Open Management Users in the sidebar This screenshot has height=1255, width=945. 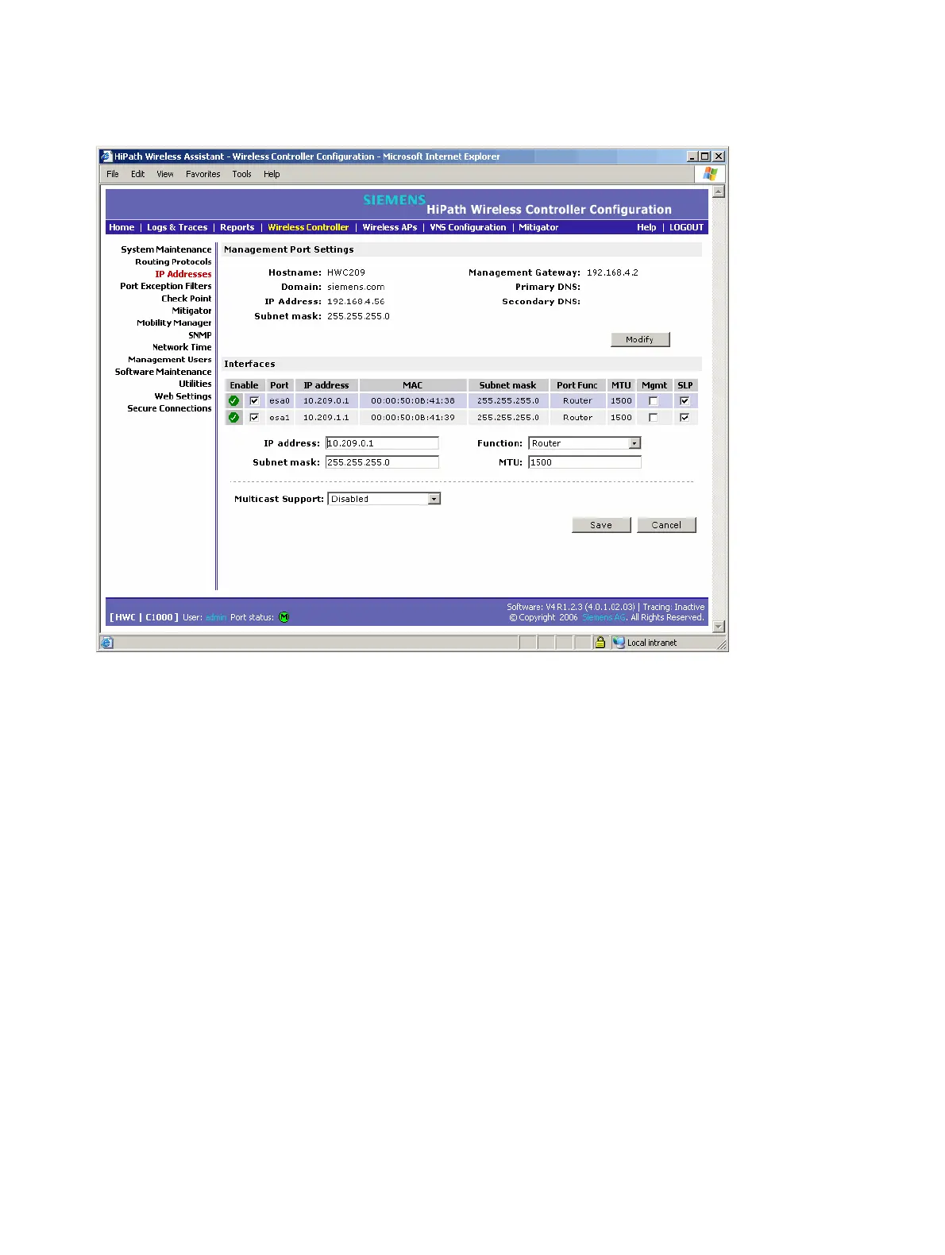tap(170, 359)
